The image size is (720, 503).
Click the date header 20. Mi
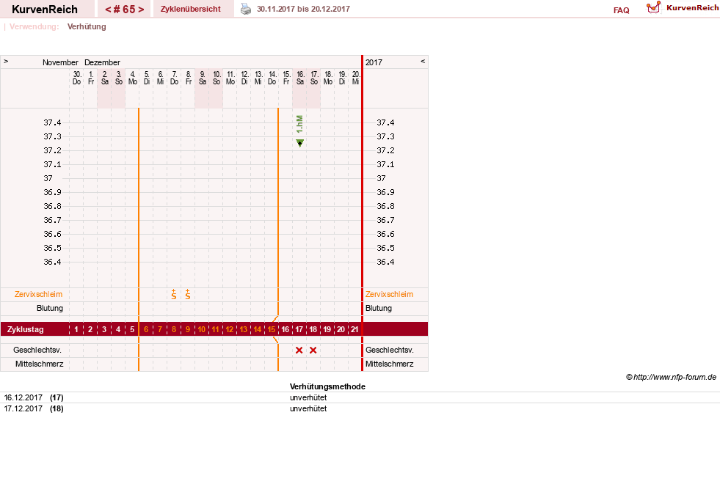[x=355, y=78]
